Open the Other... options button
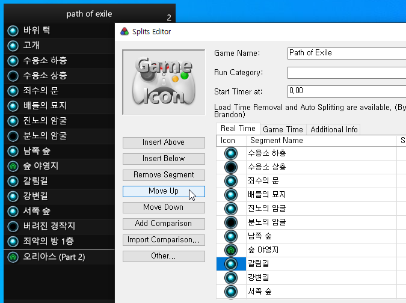Viewport: 406px width, 303px height. tap(164, 256)
